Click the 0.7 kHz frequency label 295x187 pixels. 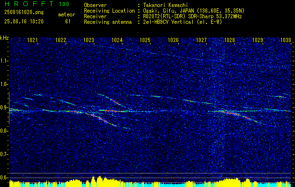click(x=4, y=154)
